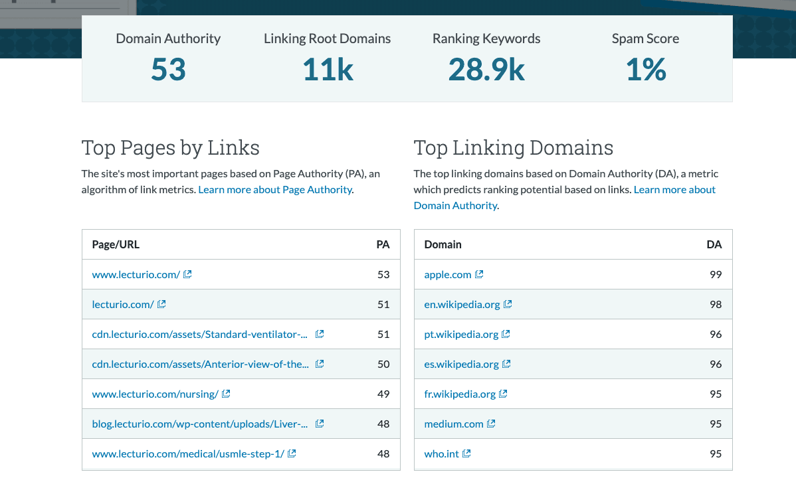
Task: Open who.int domain link
Action: pyautogui.click(x=442, y=454)
